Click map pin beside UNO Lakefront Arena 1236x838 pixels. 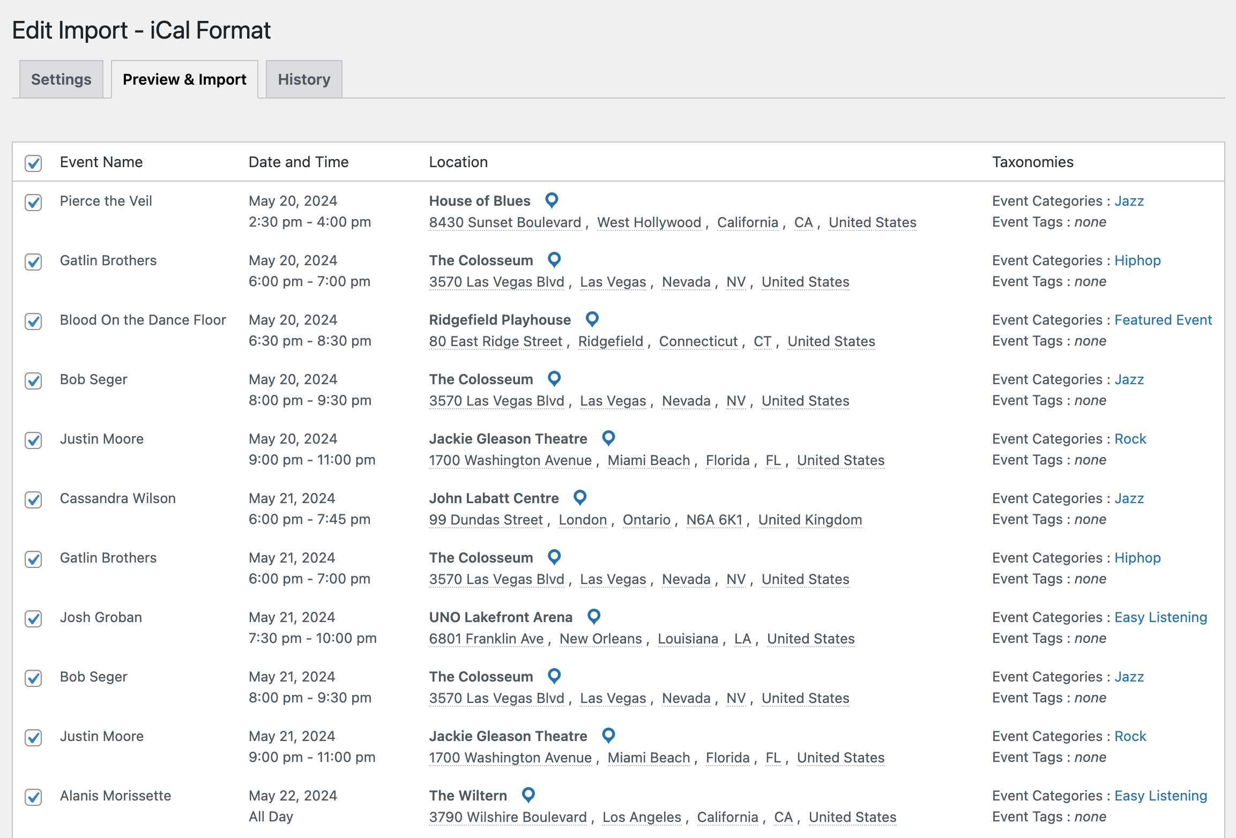(x=593, y=616)
